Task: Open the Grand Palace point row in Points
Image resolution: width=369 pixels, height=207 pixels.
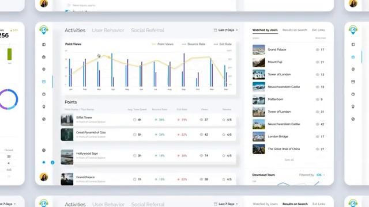Action: click(148, 179)
